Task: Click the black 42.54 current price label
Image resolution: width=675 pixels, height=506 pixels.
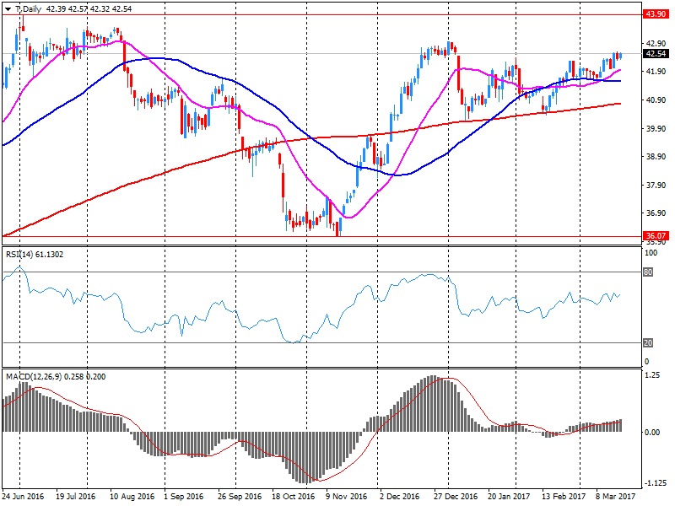Action: click(656, 54)
